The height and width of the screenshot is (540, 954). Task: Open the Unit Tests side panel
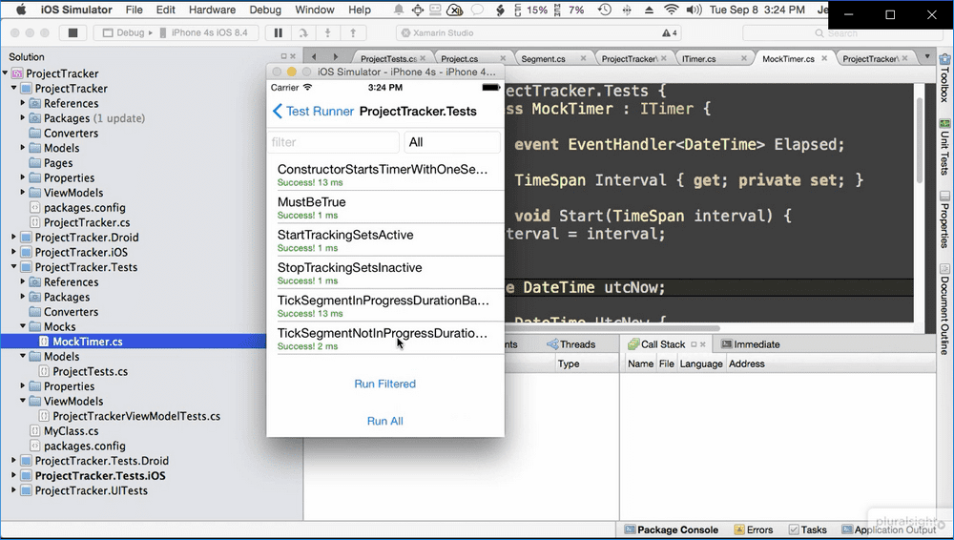point(944,147)
